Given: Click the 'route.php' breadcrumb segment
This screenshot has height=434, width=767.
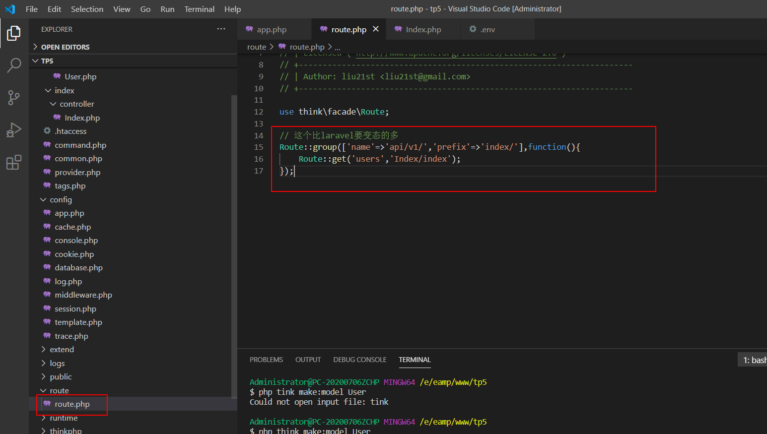Looking at the screenshot, I should click(307, 47).
